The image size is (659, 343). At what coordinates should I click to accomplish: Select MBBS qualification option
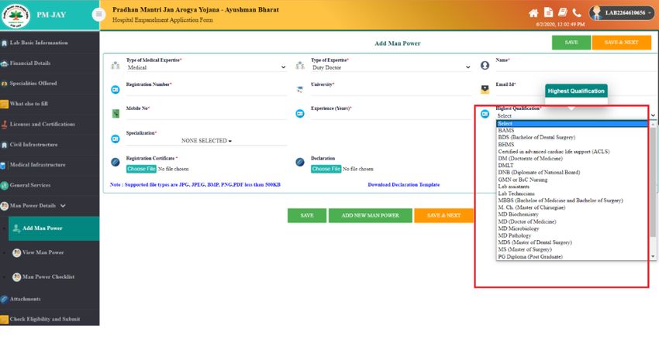pyautogui.click(x=573, y=201)
